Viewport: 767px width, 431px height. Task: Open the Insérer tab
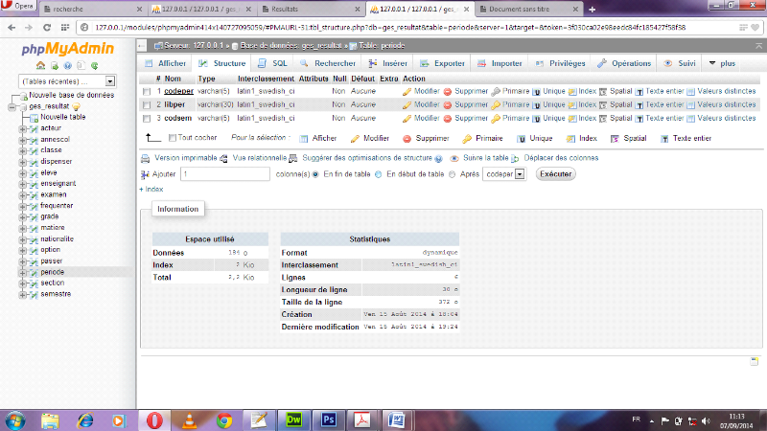click(x=388, y=63)
